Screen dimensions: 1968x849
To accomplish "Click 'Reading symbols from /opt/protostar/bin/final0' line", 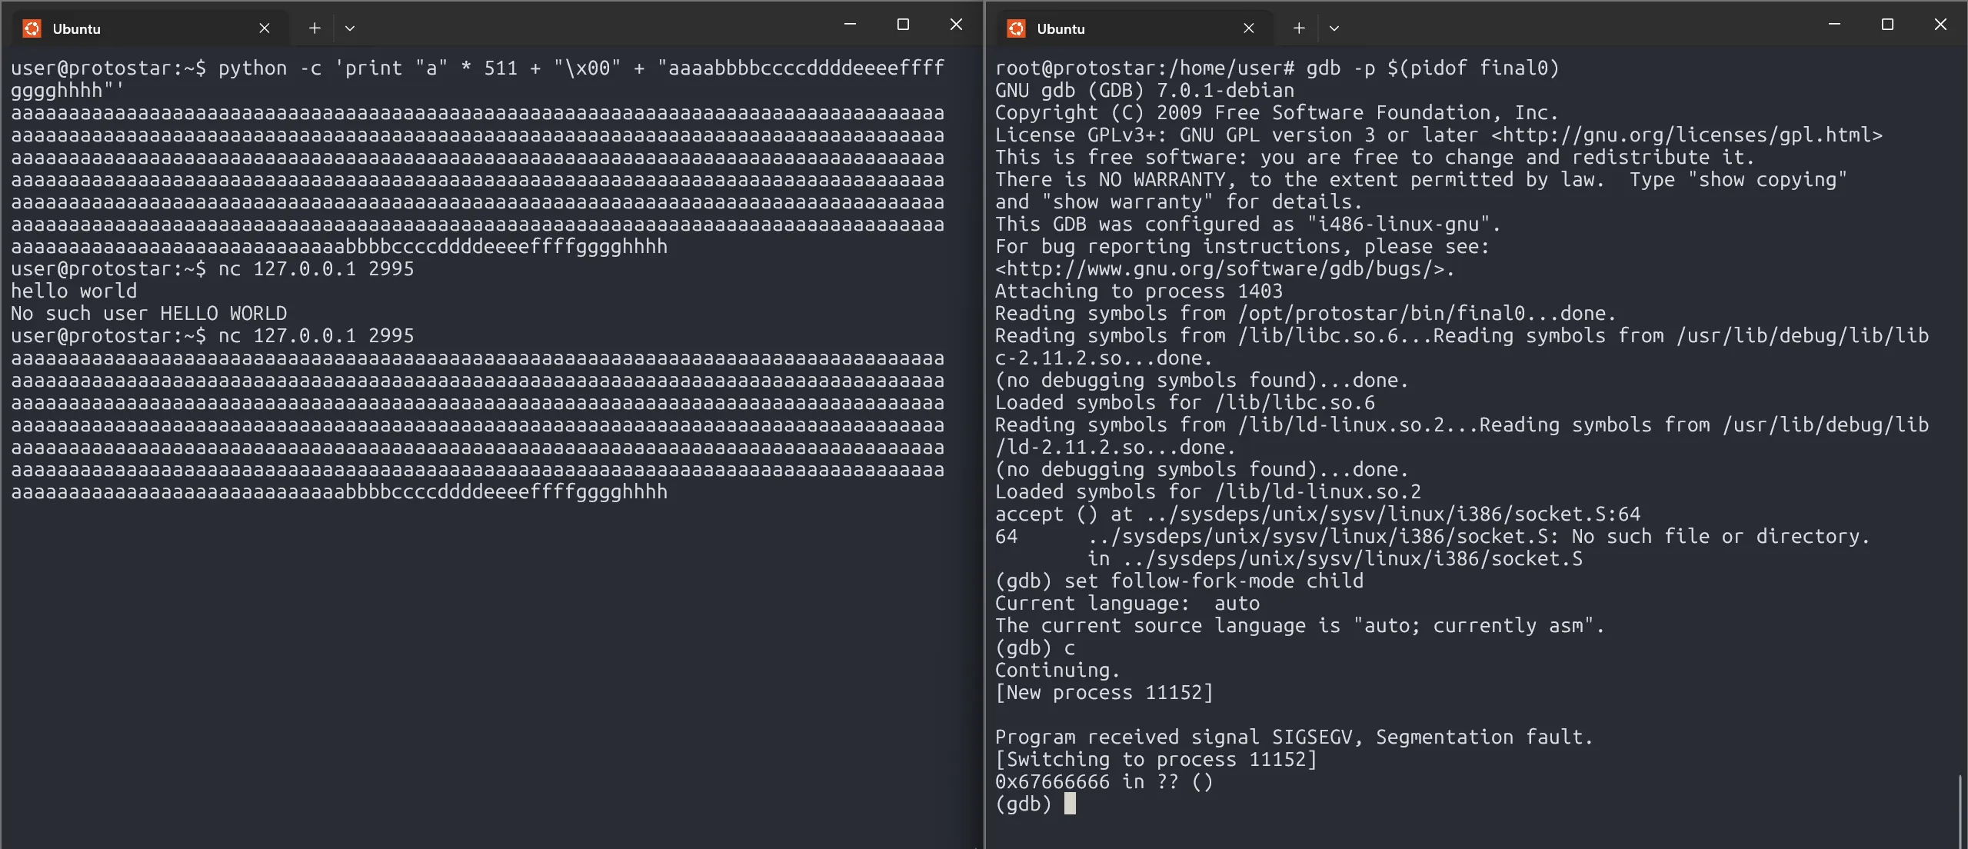I will (1306, 314).
